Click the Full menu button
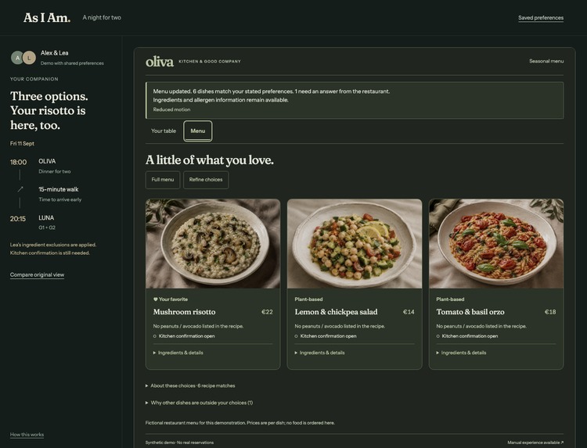The width and height of the screenshot is (587, 448). click(163, 180)
